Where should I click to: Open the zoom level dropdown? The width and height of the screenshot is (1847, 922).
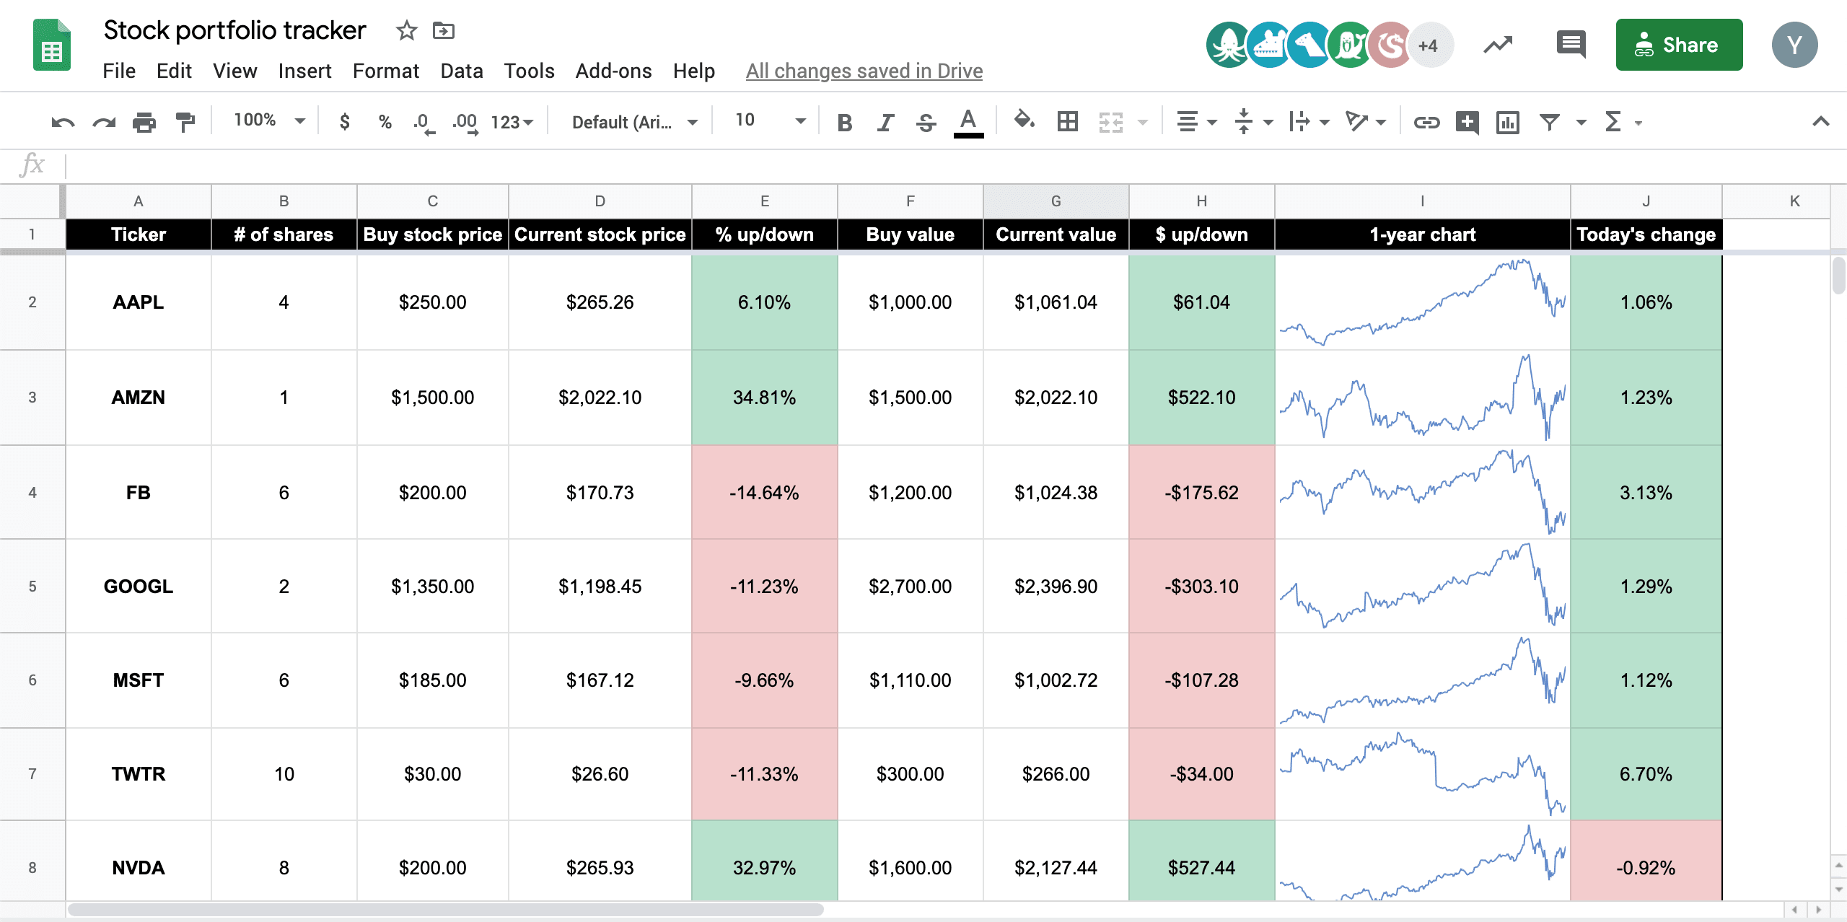click(270, 120)
